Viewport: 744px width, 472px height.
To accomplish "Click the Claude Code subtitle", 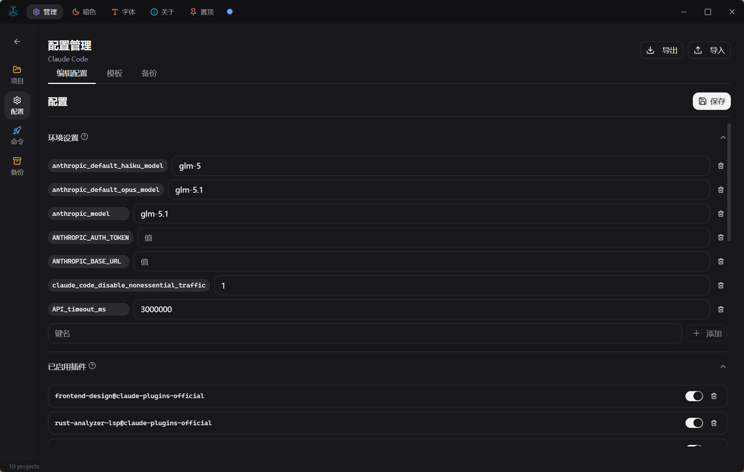I will click(x=68, y=59).
